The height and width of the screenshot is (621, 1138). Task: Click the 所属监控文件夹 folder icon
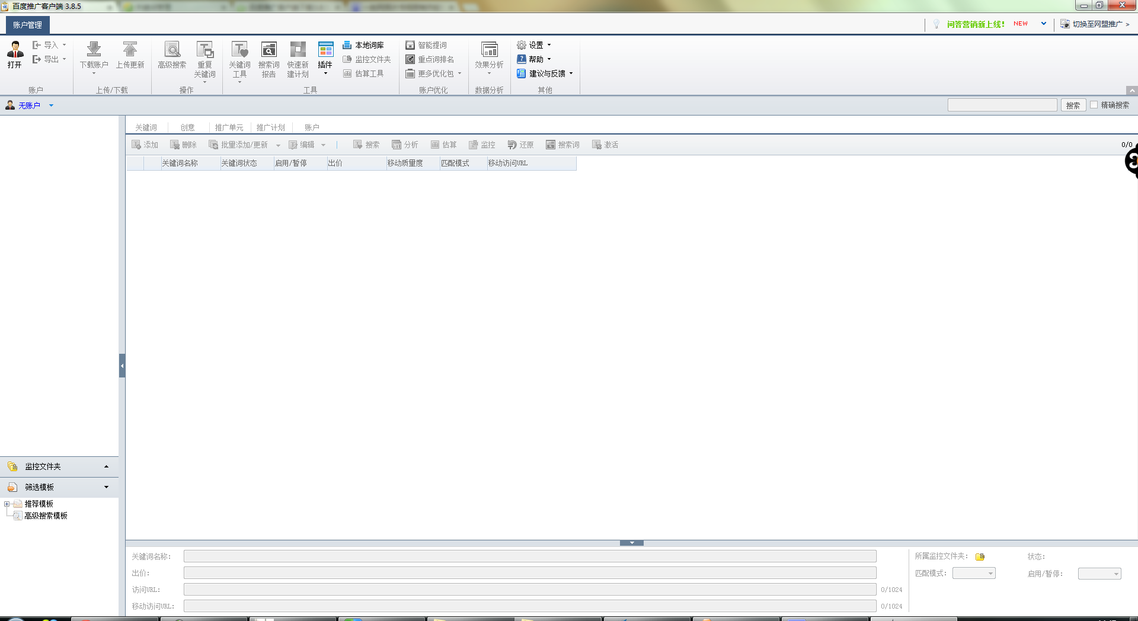pos(980,556)
